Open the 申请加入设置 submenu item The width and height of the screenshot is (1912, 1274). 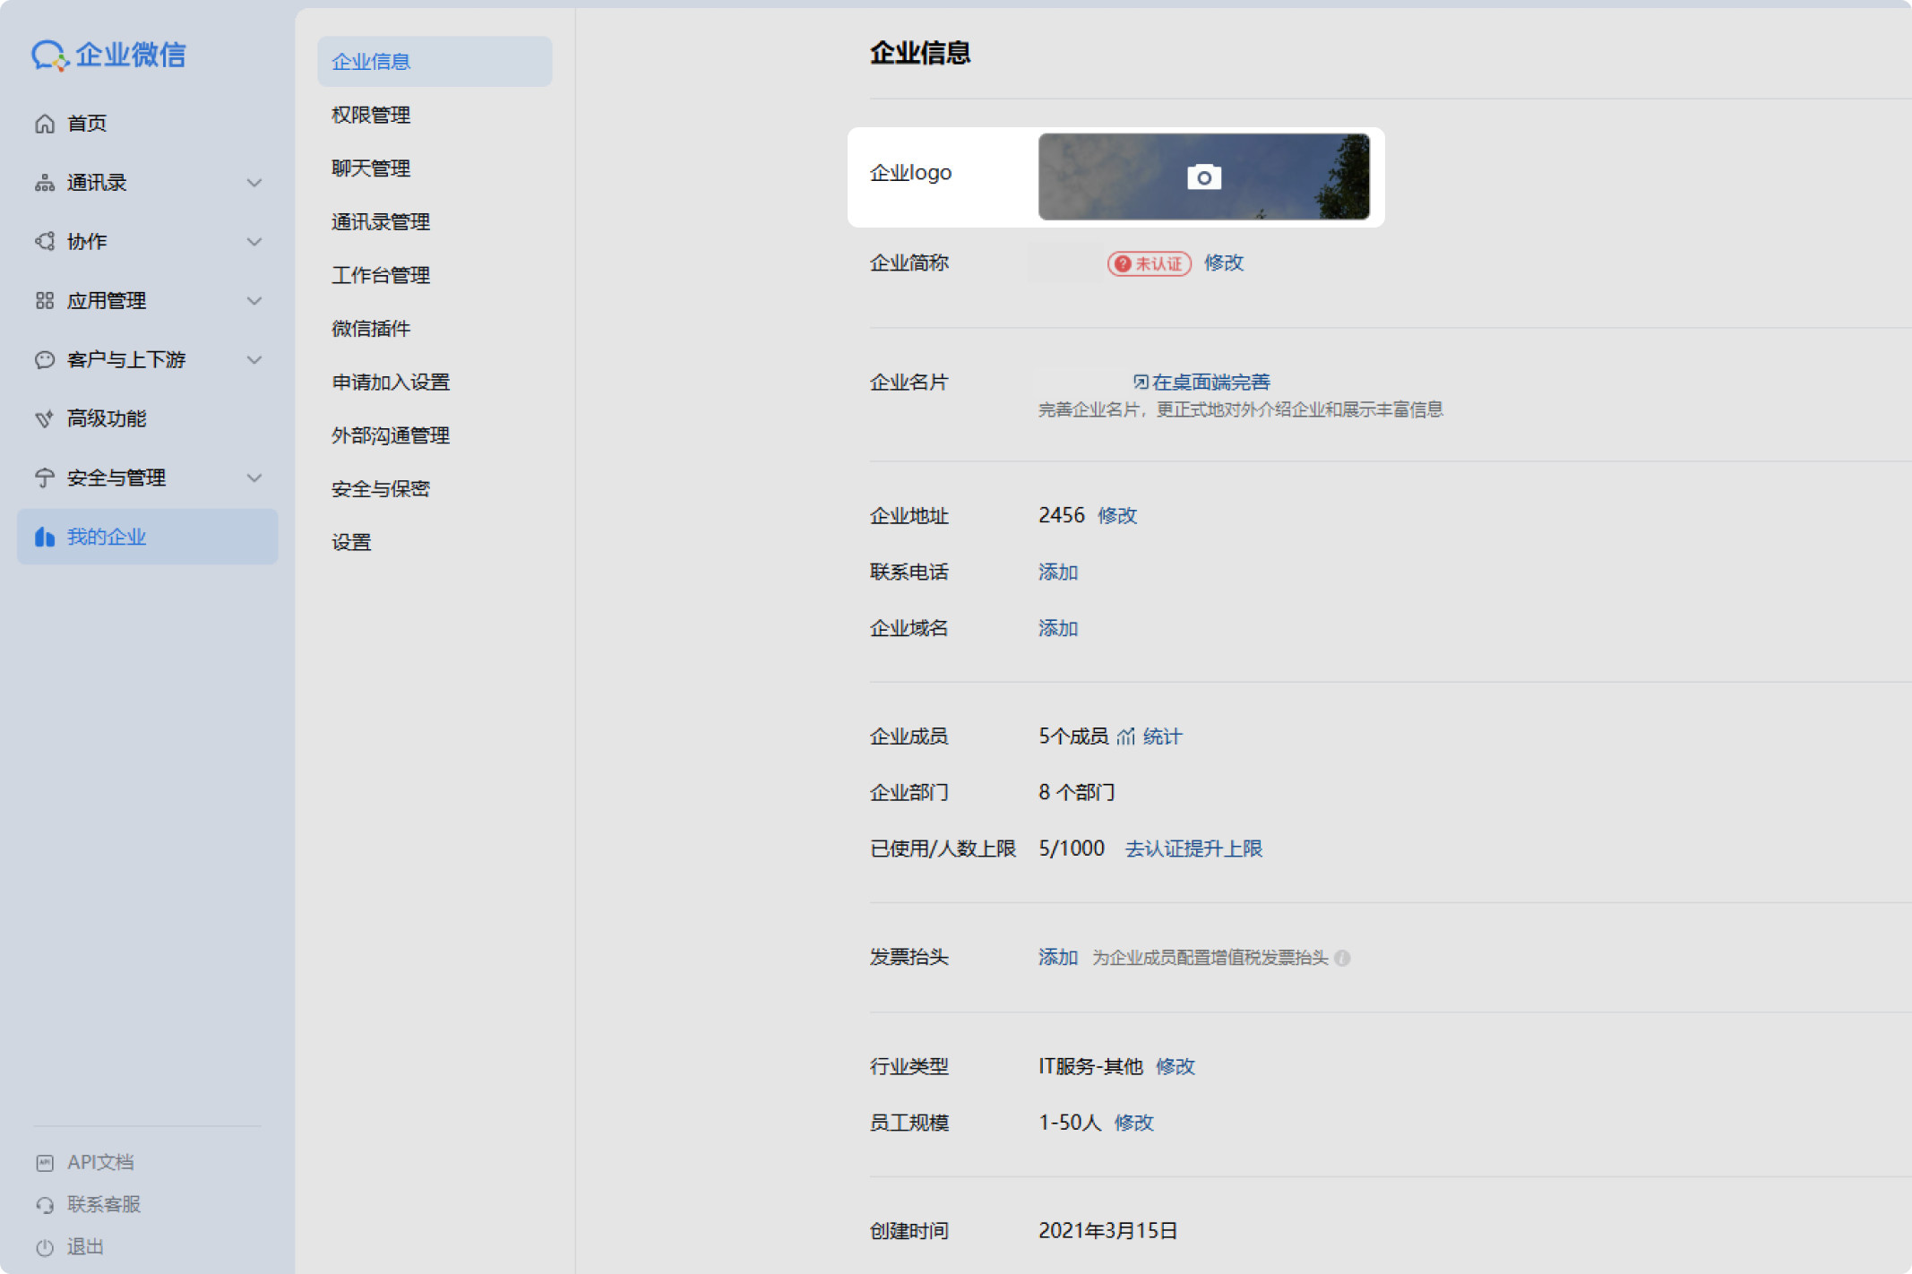[391, 383]
